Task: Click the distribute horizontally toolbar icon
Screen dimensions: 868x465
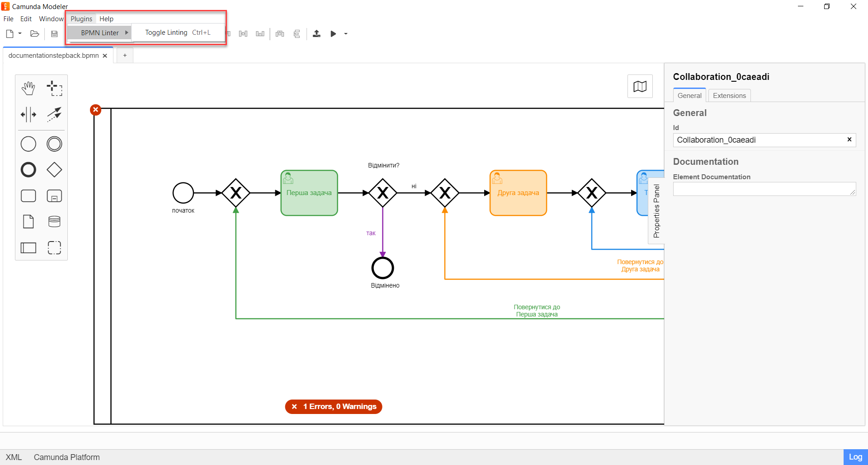Action: click(x=280, y=34)
